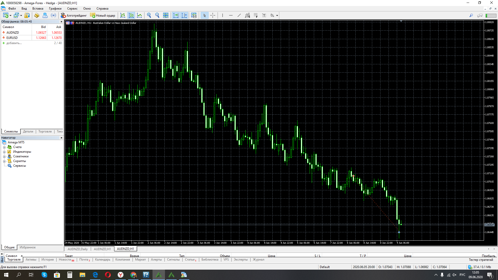Open the chat bubbles icon
The width and height of the screenshot is (498, 280).
480,15
